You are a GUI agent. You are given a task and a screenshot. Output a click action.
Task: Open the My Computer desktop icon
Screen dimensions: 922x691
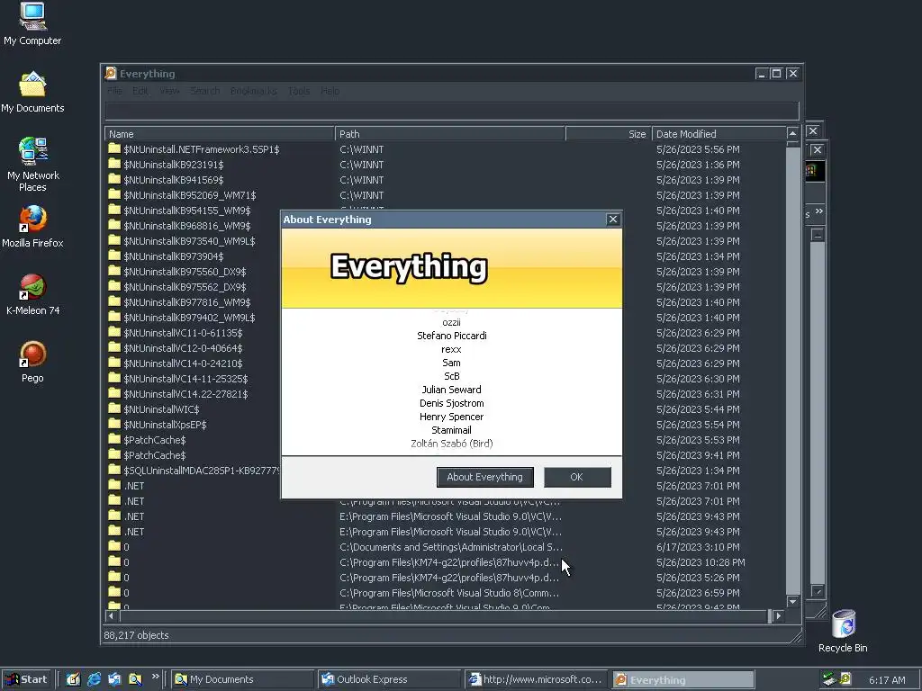coord(32,23)
